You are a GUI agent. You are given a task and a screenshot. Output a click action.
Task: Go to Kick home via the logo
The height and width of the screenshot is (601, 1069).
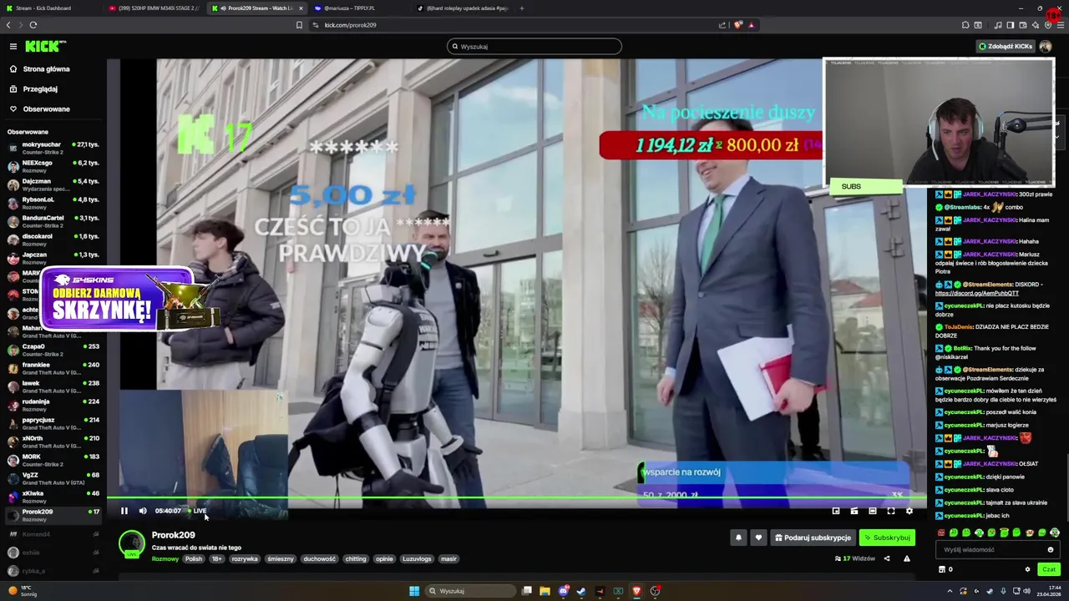click(x=45, y=47)
